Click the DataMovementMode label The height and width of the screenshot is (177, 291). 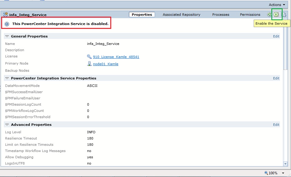(22, 86)
